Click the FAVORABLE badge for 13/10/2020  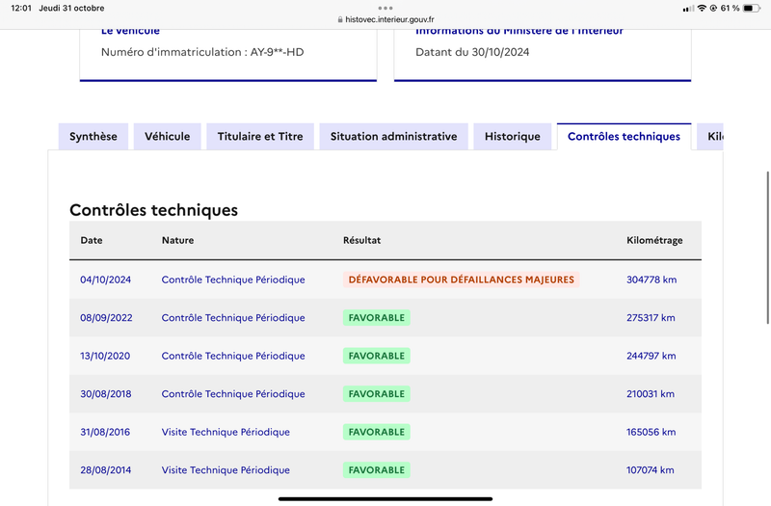pyautogui.click(x=377, y=356)
